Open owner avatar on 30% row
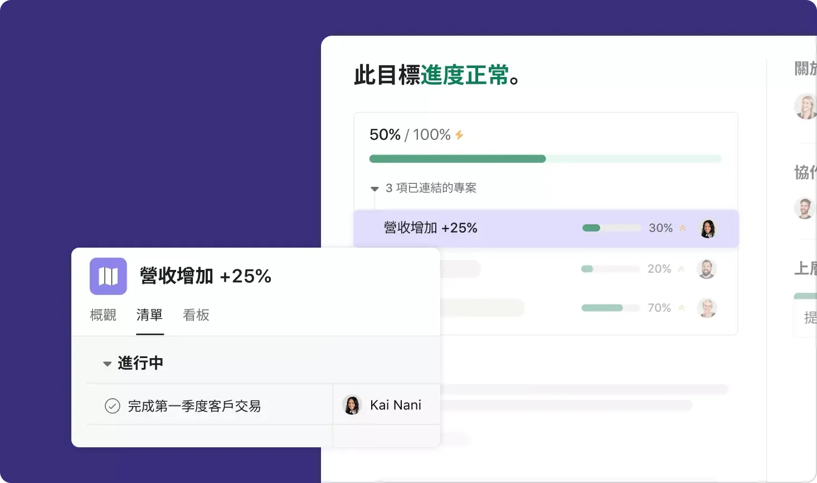Screen dimensions: 817x483 point(708,228)
